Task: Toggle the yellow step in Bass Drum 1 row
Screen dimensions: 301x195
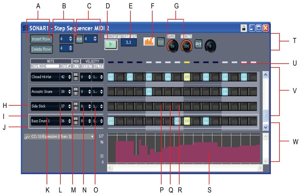Action: pyautogui.click(x=187, y=121)
